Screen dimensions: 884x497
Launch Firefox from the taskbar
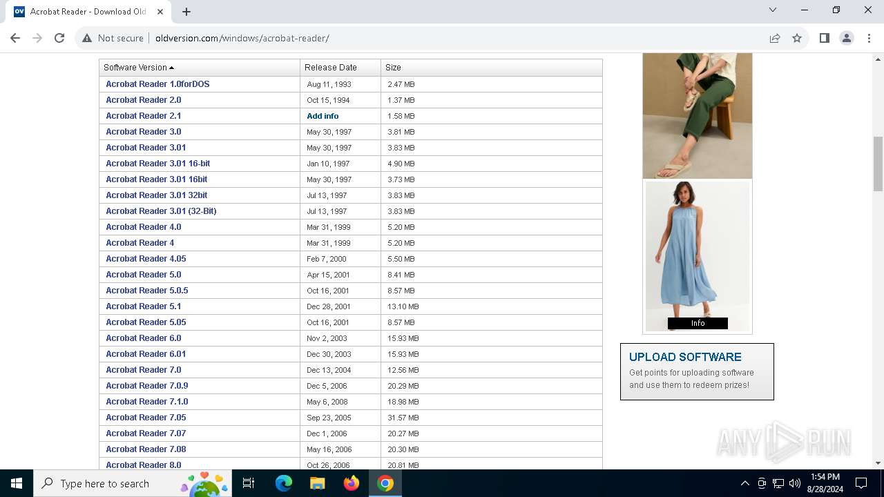click(351, 483)
